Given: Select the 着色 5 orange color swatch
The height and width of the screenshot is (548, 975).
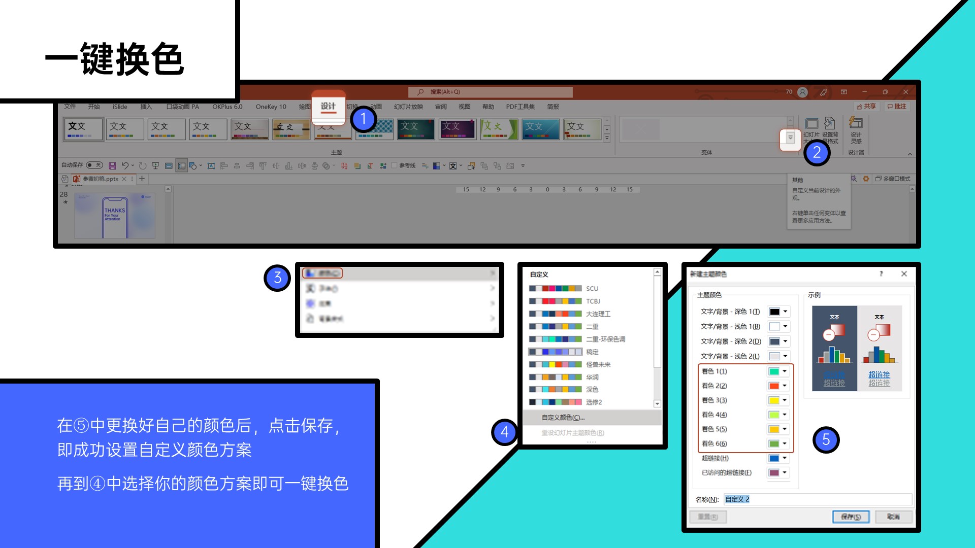Looking at the screenshot, I should [774, 429].
